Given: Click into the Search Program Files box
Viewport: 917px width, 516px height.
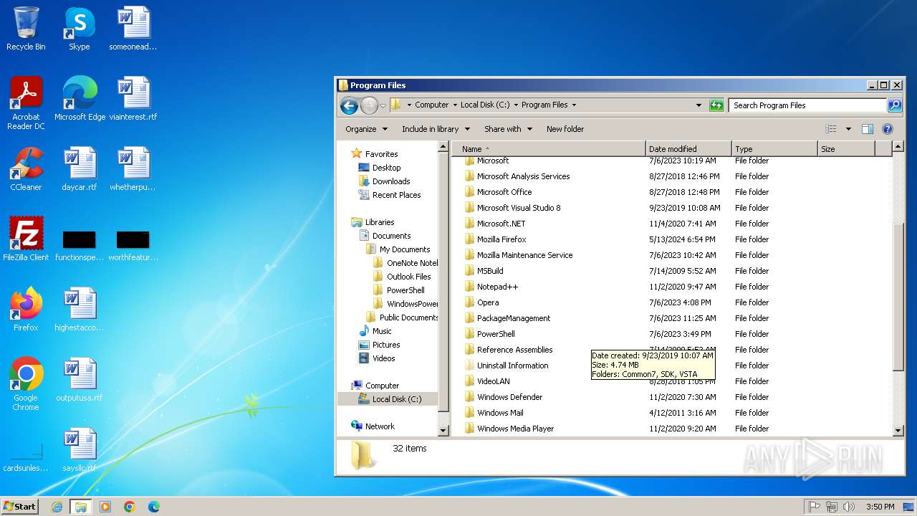Looking at the screenshot, I should [x=808, y=105].
